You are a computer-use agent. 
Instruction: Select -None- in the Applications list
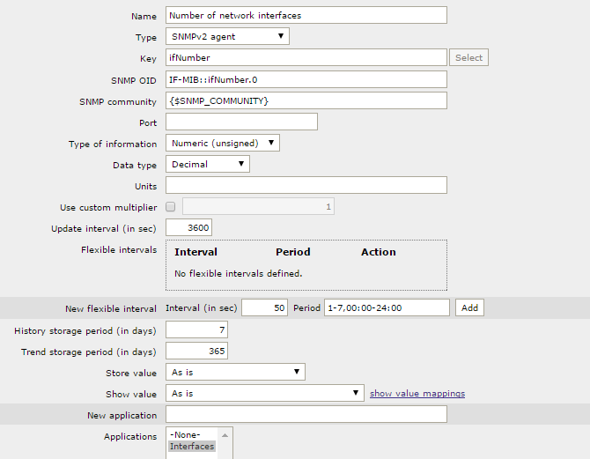pyautogui.click(x=187, y=435)
